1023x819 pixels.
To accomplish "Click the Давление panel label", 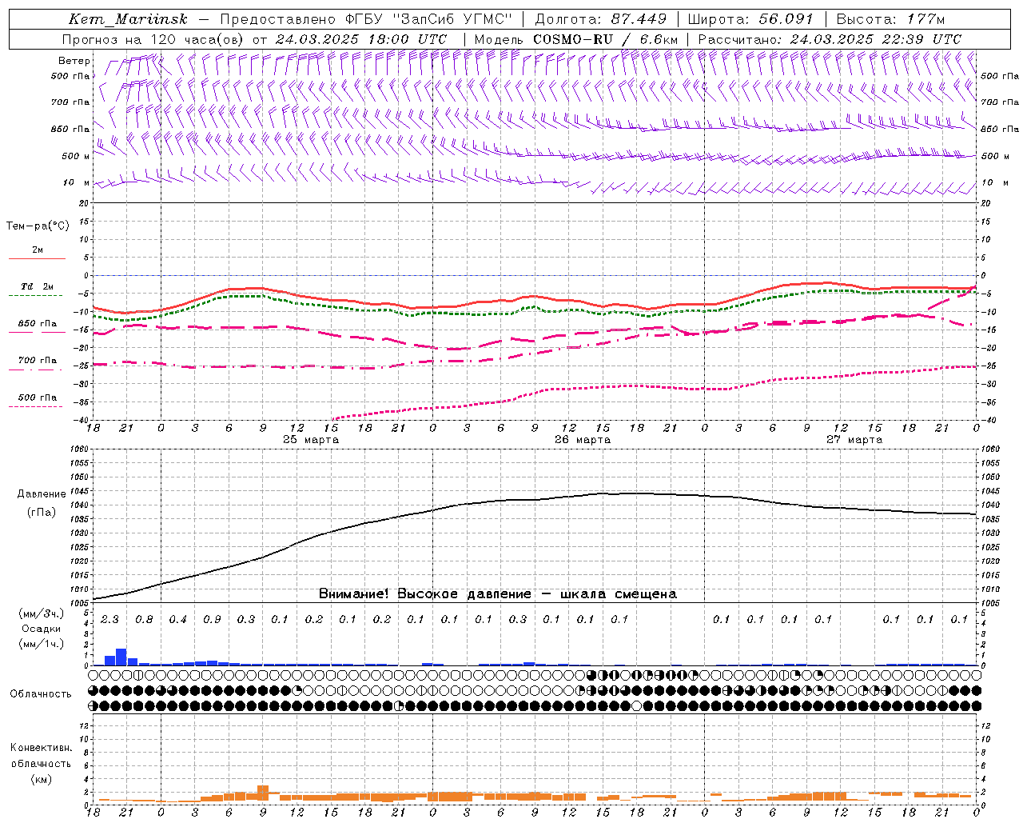I will (42, 494).
